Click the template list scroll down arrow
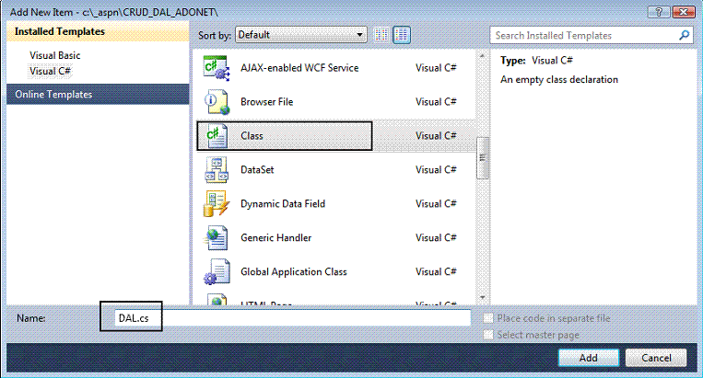The image size is (703, 378). tap(483, 297)
